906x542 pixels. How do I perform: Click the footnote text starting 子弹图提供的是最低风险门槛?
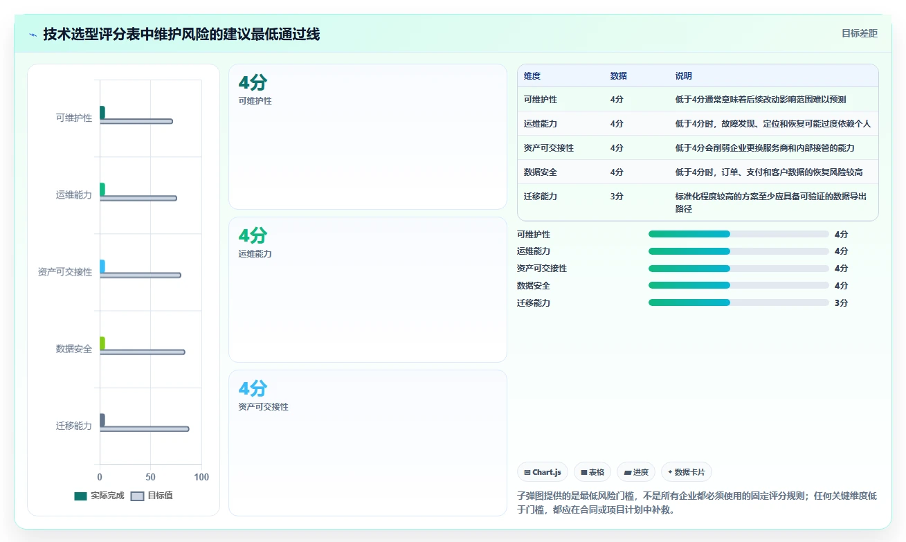pos(697,503)
